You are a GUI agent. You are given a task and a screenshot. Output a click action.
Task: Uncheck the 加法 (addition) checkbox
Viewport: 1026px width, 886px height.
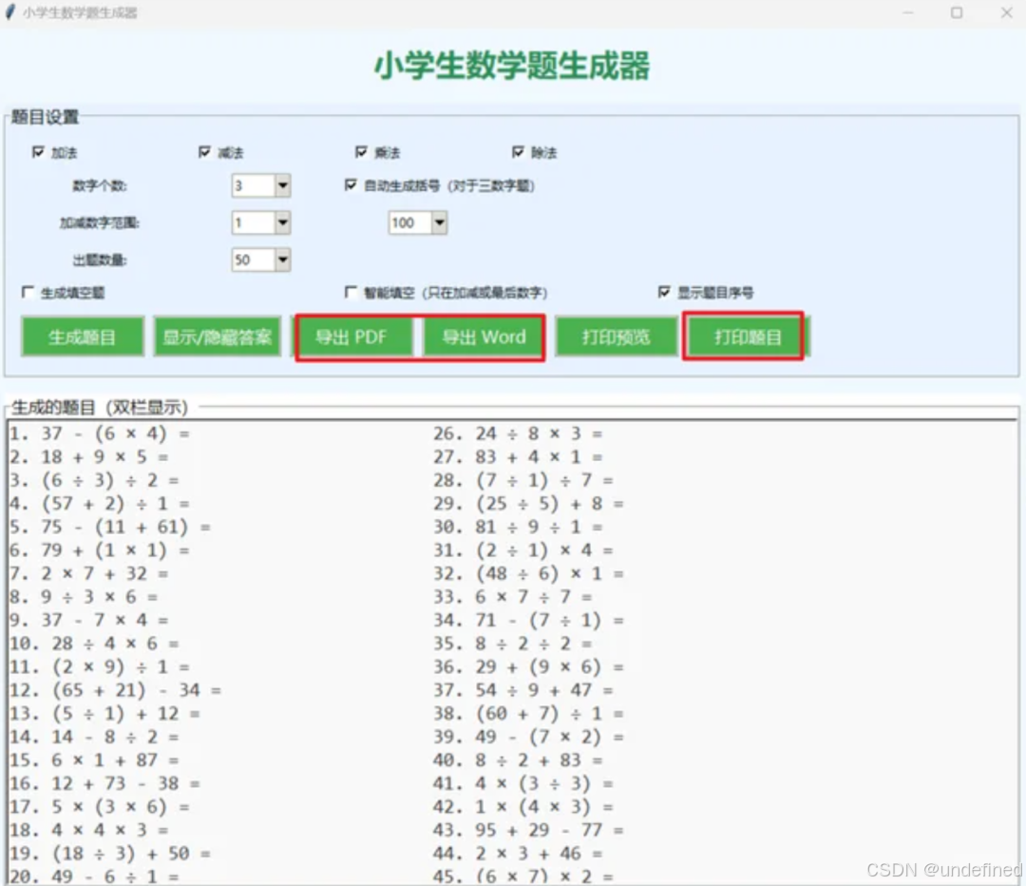coord(39,152)
